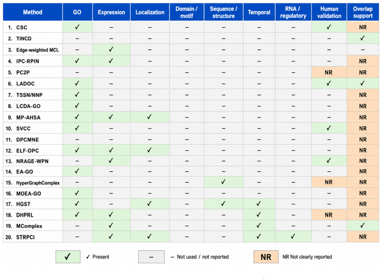Click HGST Temporal checkmark

(x=259, y=204)
